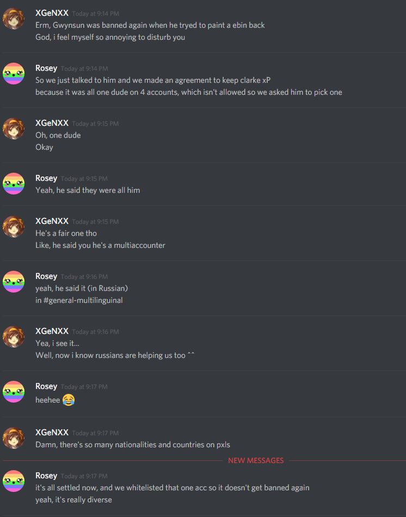Click the laughing-crying emoji after 'heehee'

[69, 400]
